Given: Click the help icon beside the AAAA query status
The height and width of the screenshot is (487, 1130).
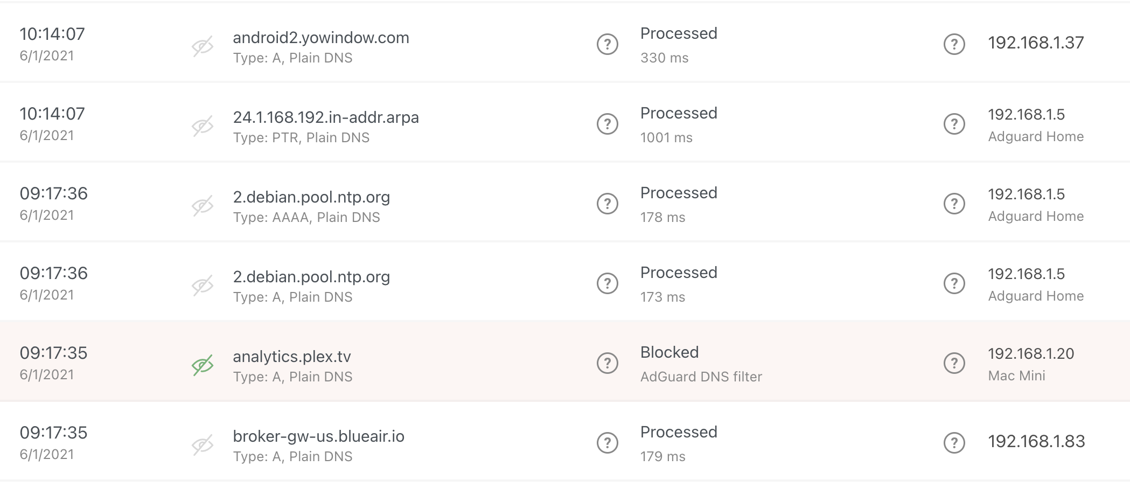Looking at the screenshot, I should pos(608,204).
